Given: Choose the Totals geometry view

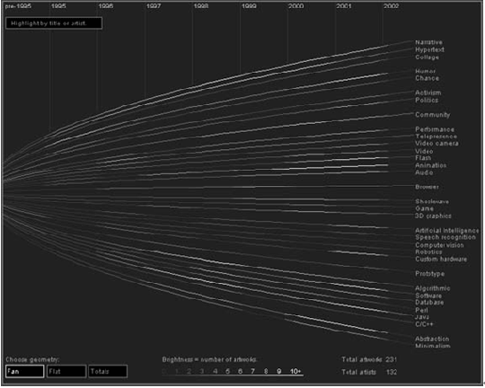Looking at the screenshot, I should coord(108,371).
